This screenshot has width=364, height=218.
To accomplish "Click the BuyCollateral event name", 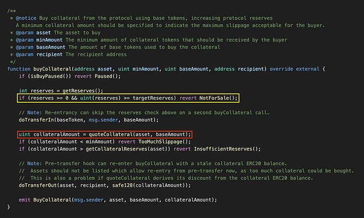I will 52,200.
